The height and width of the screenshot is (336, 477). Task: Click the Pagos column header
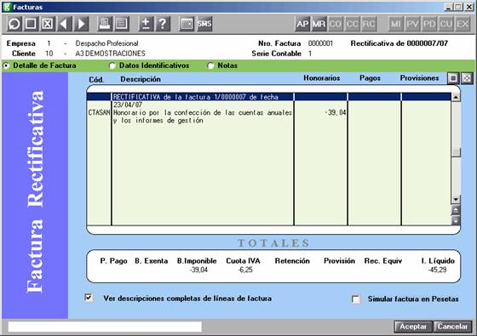coord(370,78)
